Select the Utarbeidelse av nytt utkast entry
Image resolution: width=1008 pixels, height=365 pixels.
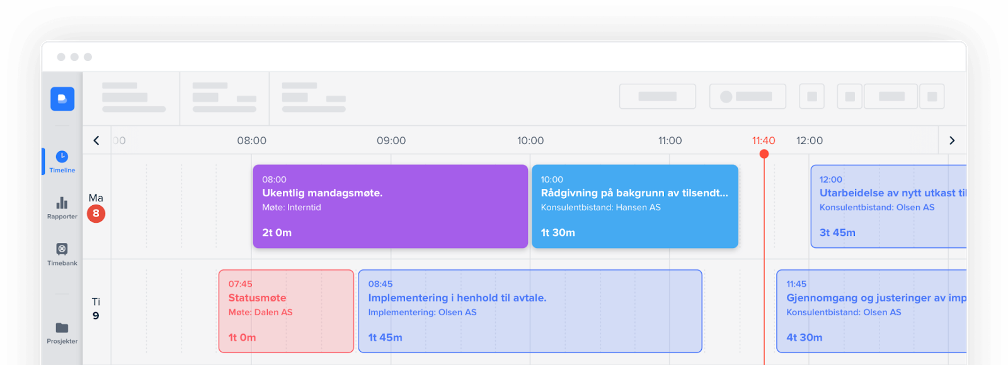pyautogui.click(x=888, y=206)
